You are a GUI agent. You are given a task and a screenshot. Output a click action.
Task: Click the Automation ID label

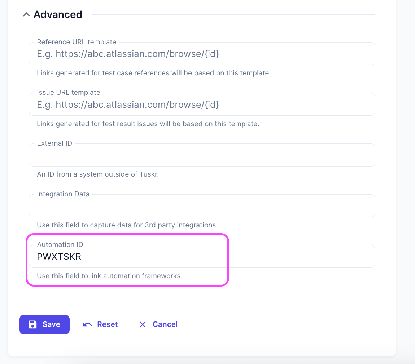pos(60,245)
